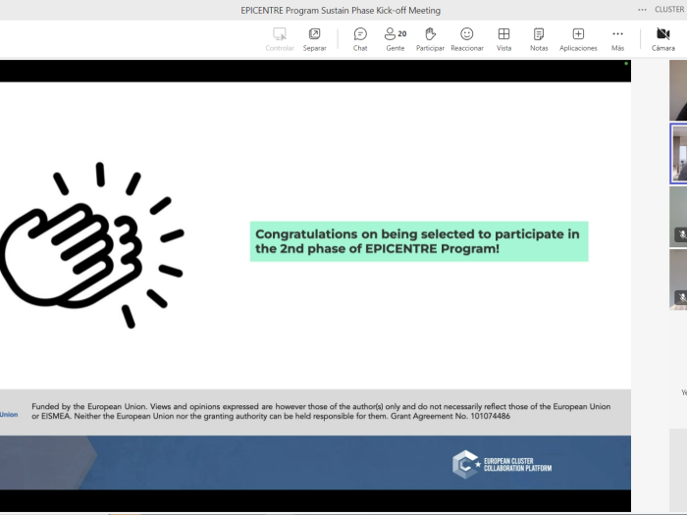Select the highlighted active speaker video tile
The image size is (687, 515).
click(678, 154)
